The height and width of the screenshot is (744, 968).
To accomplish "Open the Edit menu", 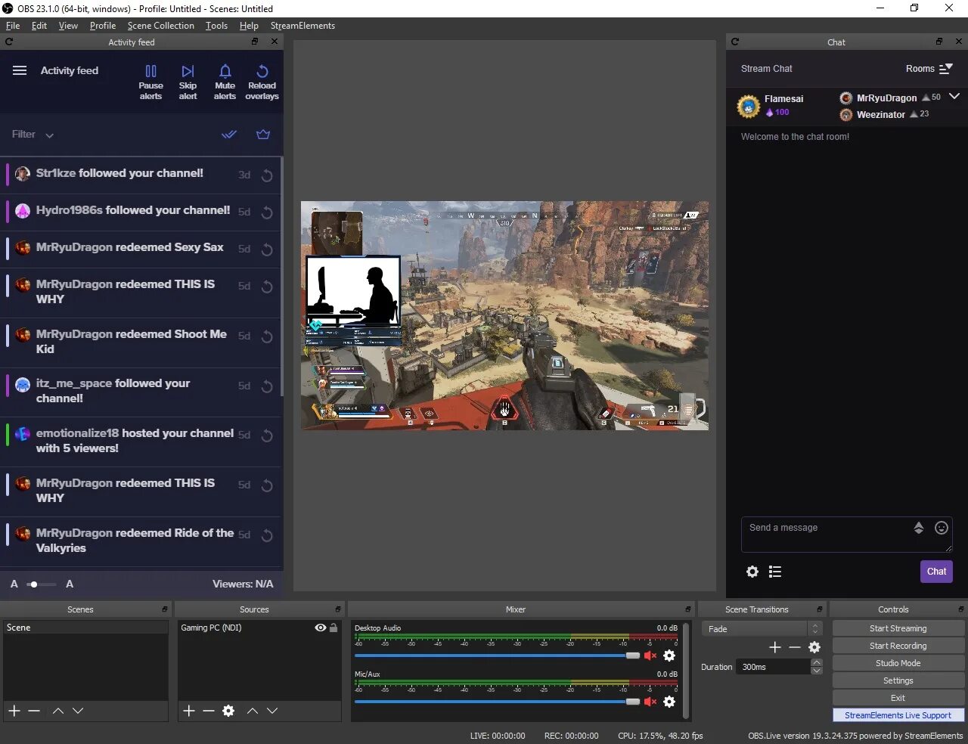I will pos(39,26).
